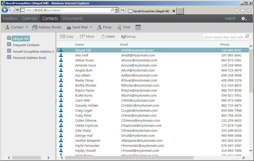
Task: Click the contact icon beside Baxter Flores
Action: pyautogui.click(x=61, y=80)
